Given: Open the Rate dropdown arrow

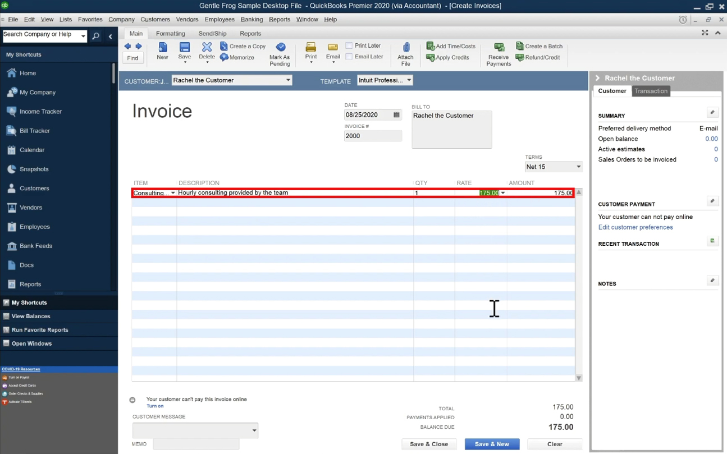Looking at the screenshot, I should click(x=502, y=193).
